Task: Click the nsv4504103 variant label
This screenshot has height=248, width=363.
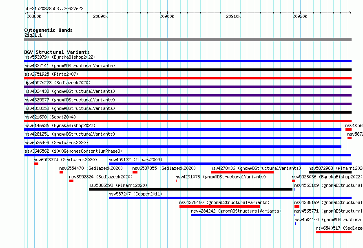Action: (x=329, y=219)
